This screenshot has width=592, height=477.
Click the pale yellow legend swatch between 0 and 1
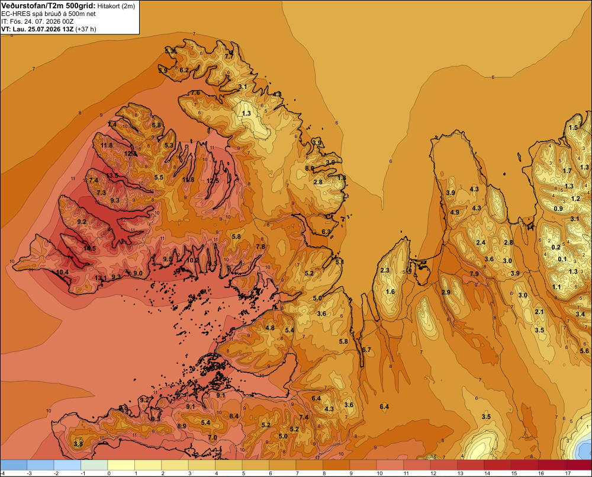pos(121,465)
